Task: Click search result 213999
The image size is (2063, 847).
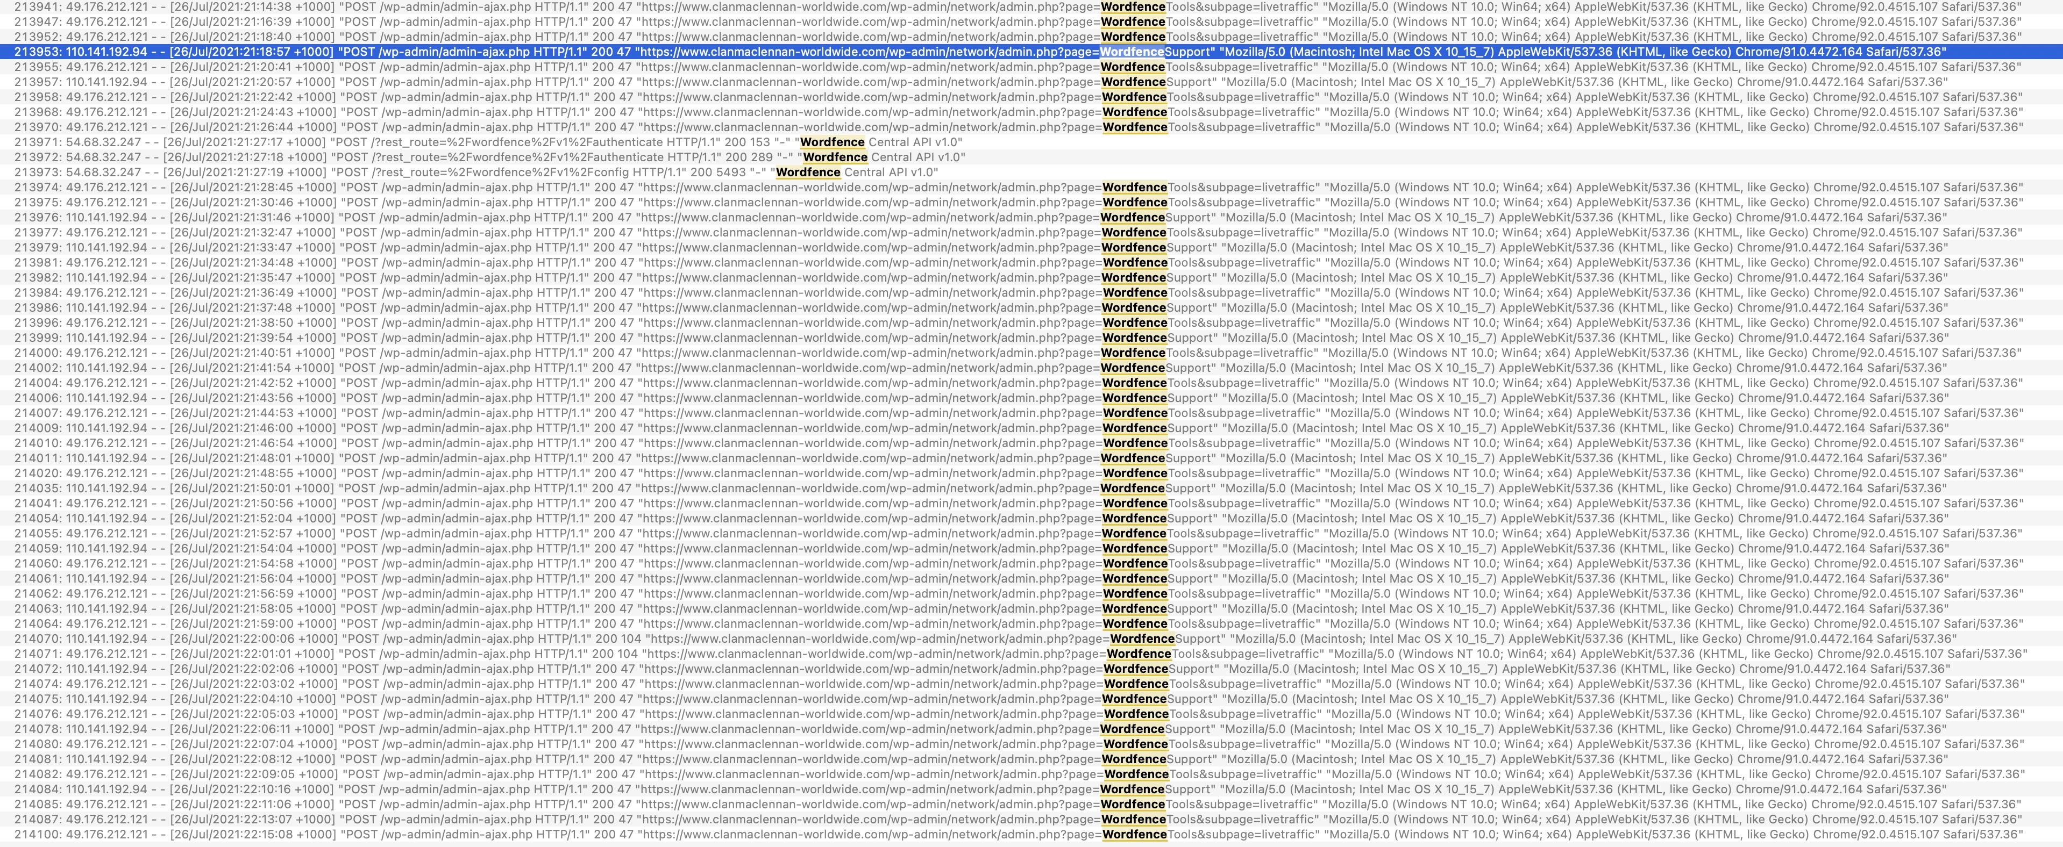Action: coord(1031,338)
